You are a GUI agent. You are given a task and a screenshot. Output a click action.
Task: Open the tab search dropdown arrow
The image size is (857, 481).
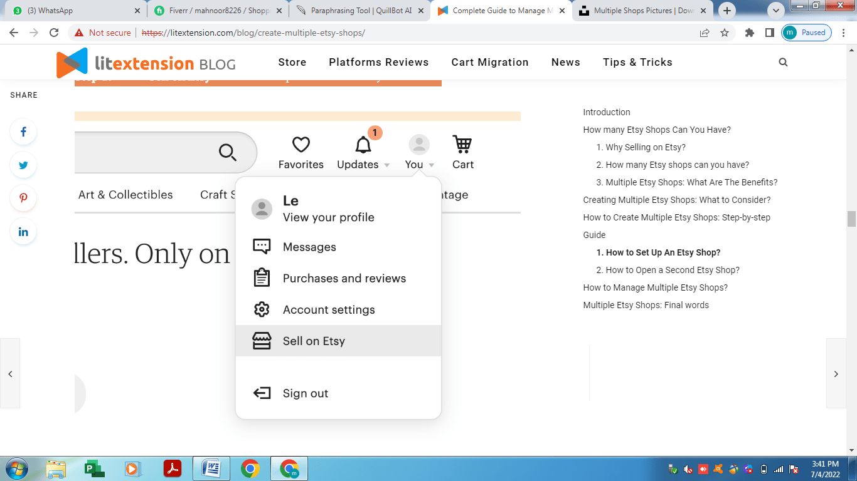(x=777, y=11)
